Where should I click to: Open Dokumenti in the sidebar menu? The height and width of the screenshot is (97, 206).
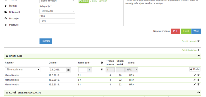pyautogui.click(x=15, y=12)
